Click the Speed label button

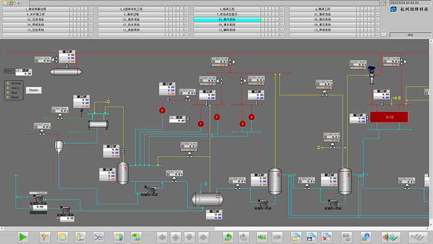tap(8, 70)
